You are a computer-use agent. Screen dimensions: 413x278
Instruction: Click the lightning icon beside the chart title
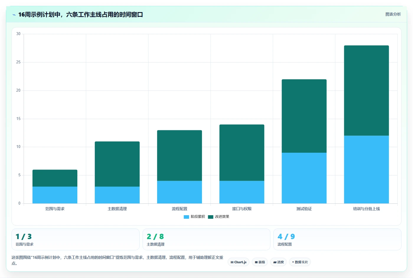point(14,15)
